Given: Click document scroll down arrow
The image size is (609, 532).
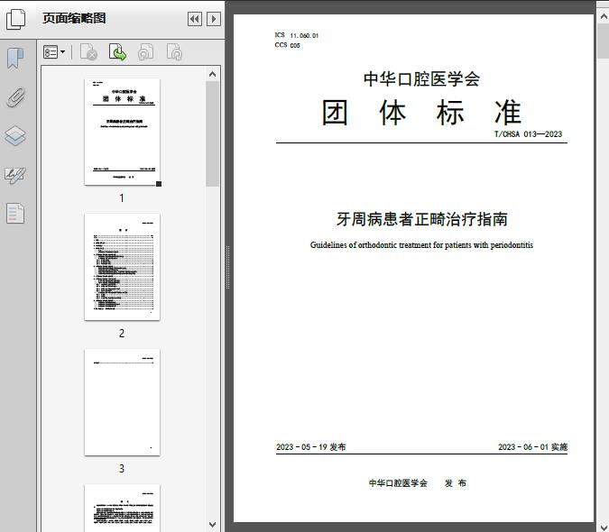Looking at the screenshot, I should [x=604, y=527].
